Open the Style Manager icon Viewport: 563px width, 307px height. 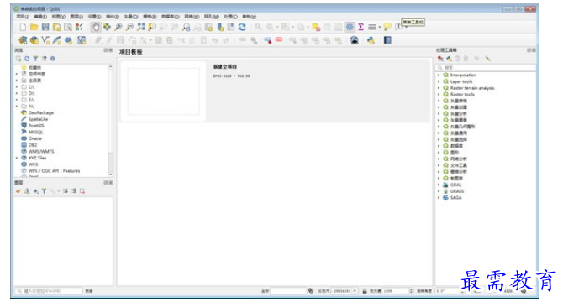pyautogui.click(x=79, y=27)
